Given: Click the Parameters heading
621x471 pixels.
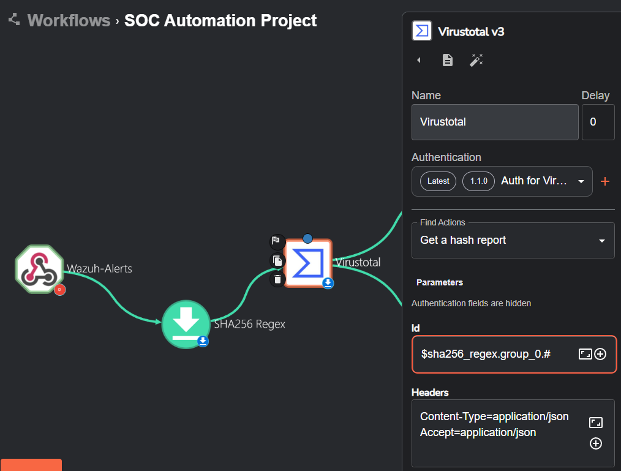Looking at the screenshot, I should click(x=440, y=282).
